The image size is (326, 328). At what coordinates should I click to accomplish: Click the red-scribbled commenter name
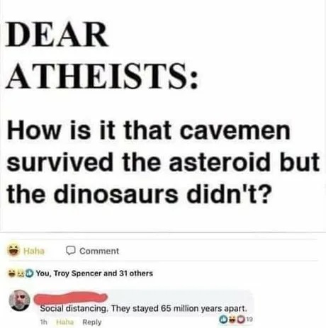[71, 298]
